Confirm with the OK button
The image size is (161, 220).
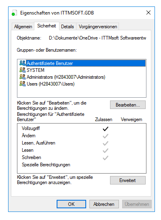(71, 204)
